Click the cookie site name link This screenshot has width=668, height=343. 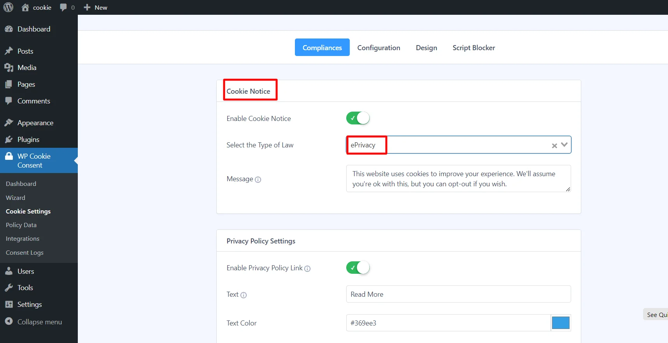[42, 7]
